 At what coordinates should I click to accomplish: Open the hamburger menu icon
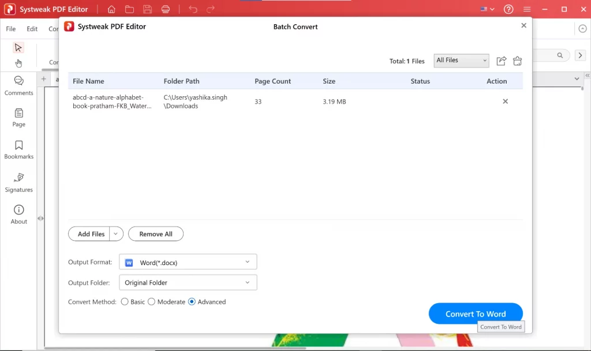click(x=527, y=9)
